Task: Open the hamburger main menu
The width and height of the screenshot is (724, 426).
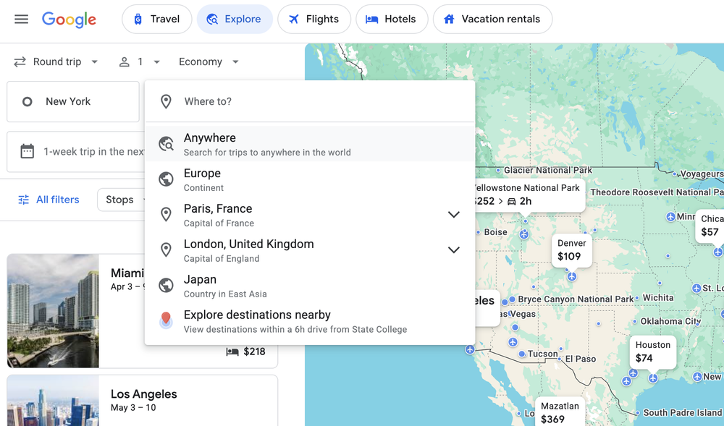Action: coord(21,19)
